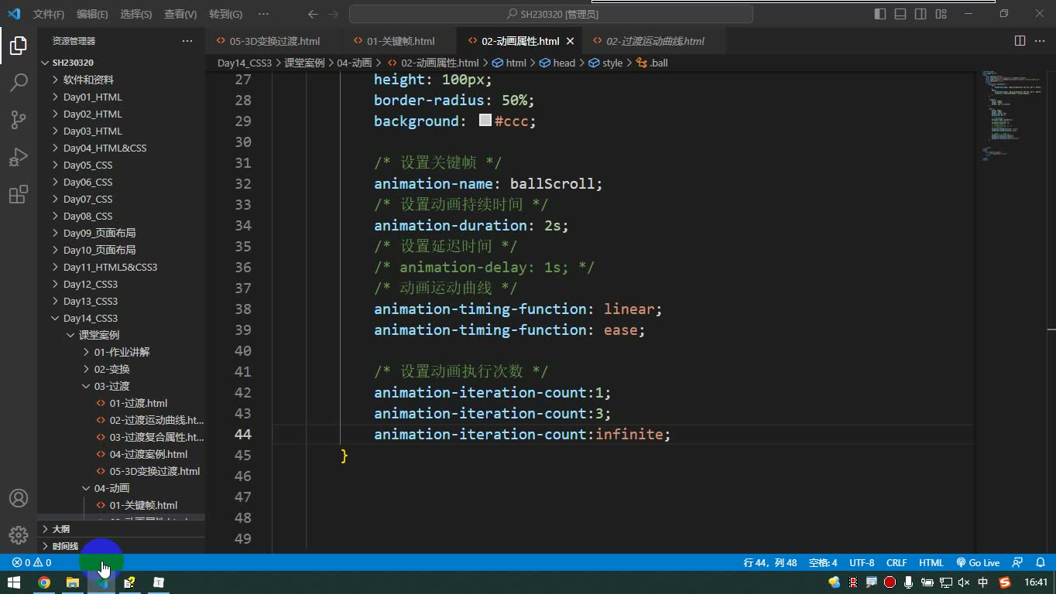Toggle the bottom panel layout button
The width and height of the screenshot is (1056, 594).
pyautogui.click(x=900, y=14)
